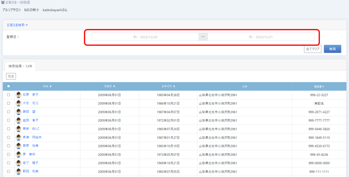
Task: Click the 全てクリア button
Action: pos(313,49)
